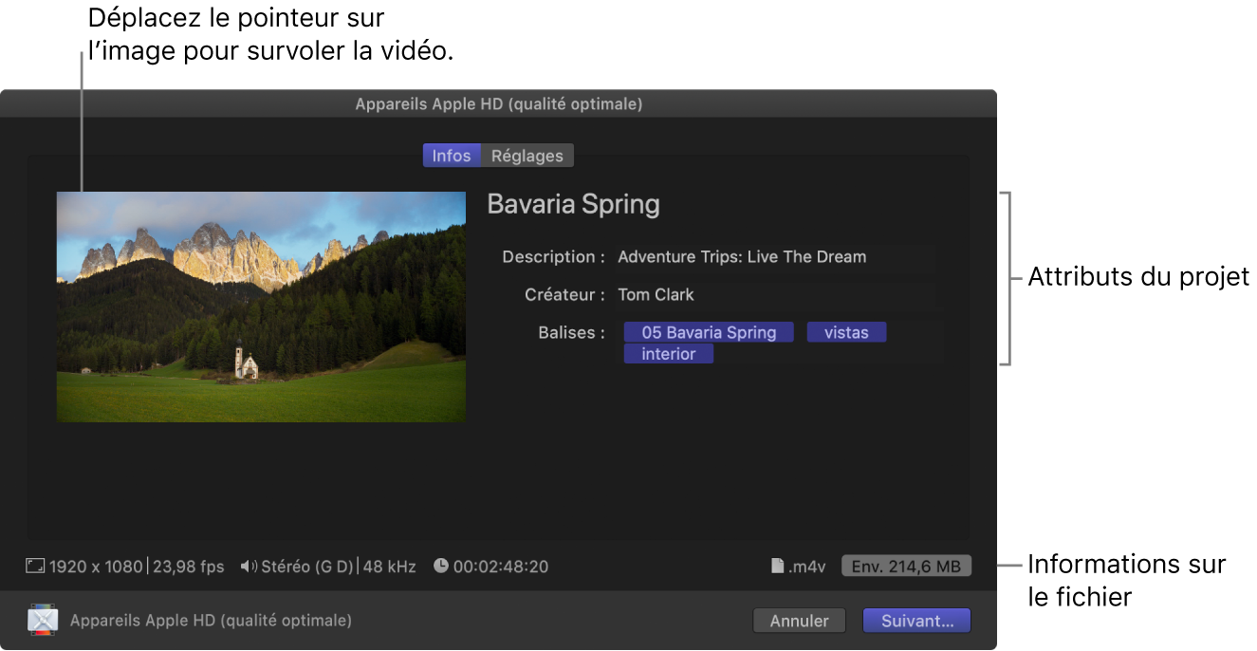Select the vistas tag

click(x=845, y=332)
